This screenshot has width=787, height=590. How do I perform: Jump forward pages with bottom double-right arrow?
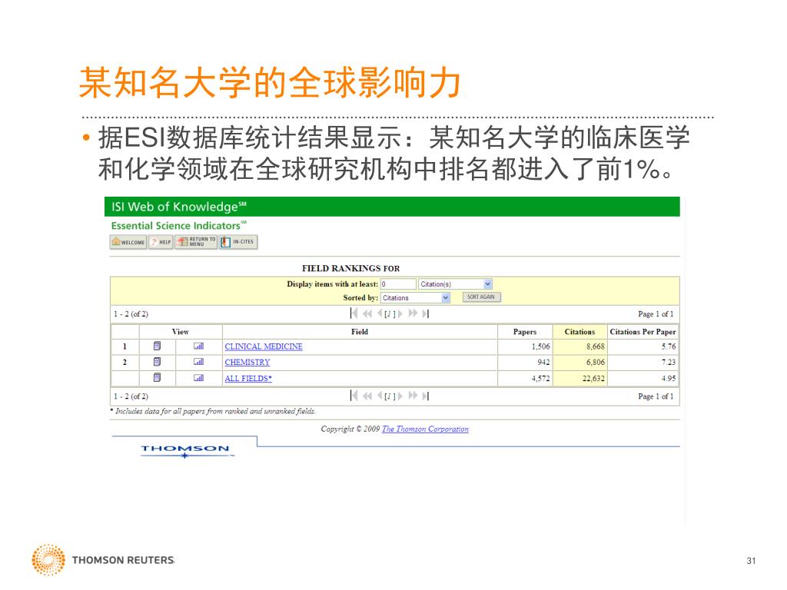coord(413,396)
